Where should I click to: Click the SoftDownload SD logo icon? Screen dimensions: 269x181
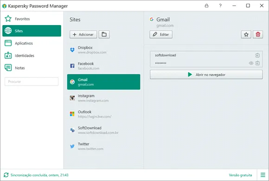[x=72, y=130]
